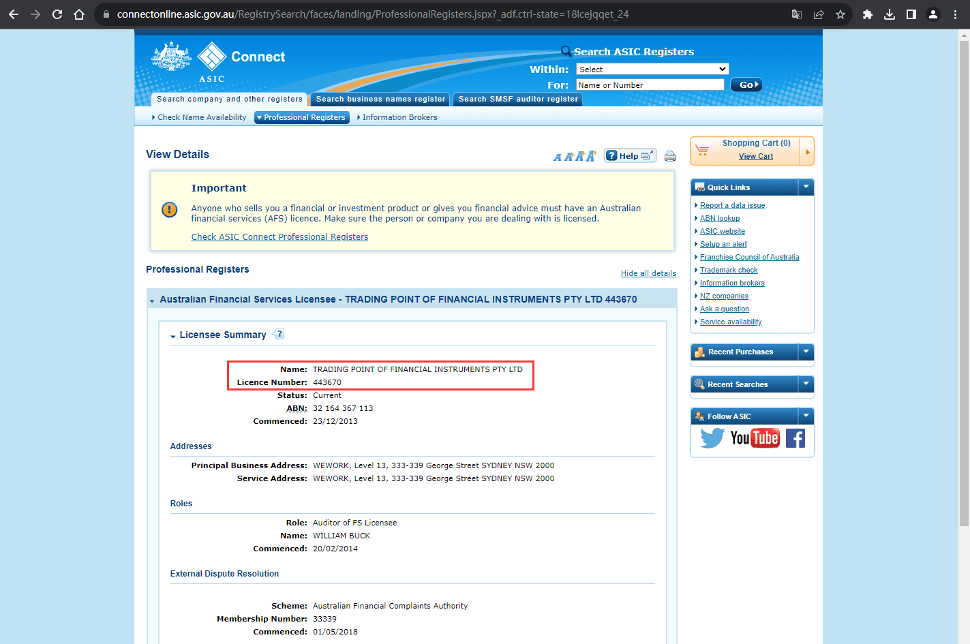The height and width of the screenshot is (644, 970).
Task: Click the printer icon
Action: click(x=670, y=156)
